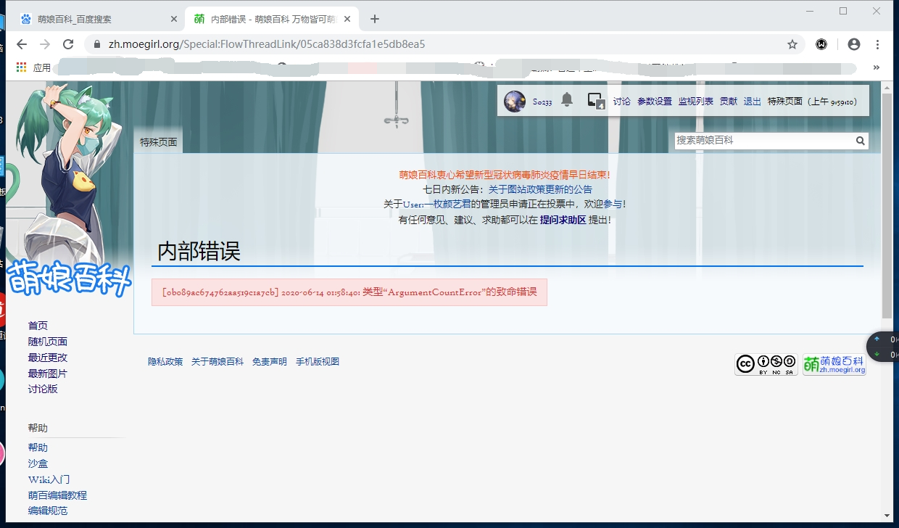
Task: Open the Chrome profile icon
Action: 853,44
